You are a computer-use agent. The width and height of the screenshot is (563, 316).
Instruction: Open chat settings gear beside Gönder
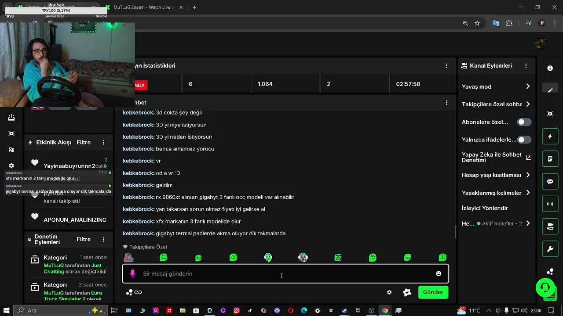(x=389, y=292)
